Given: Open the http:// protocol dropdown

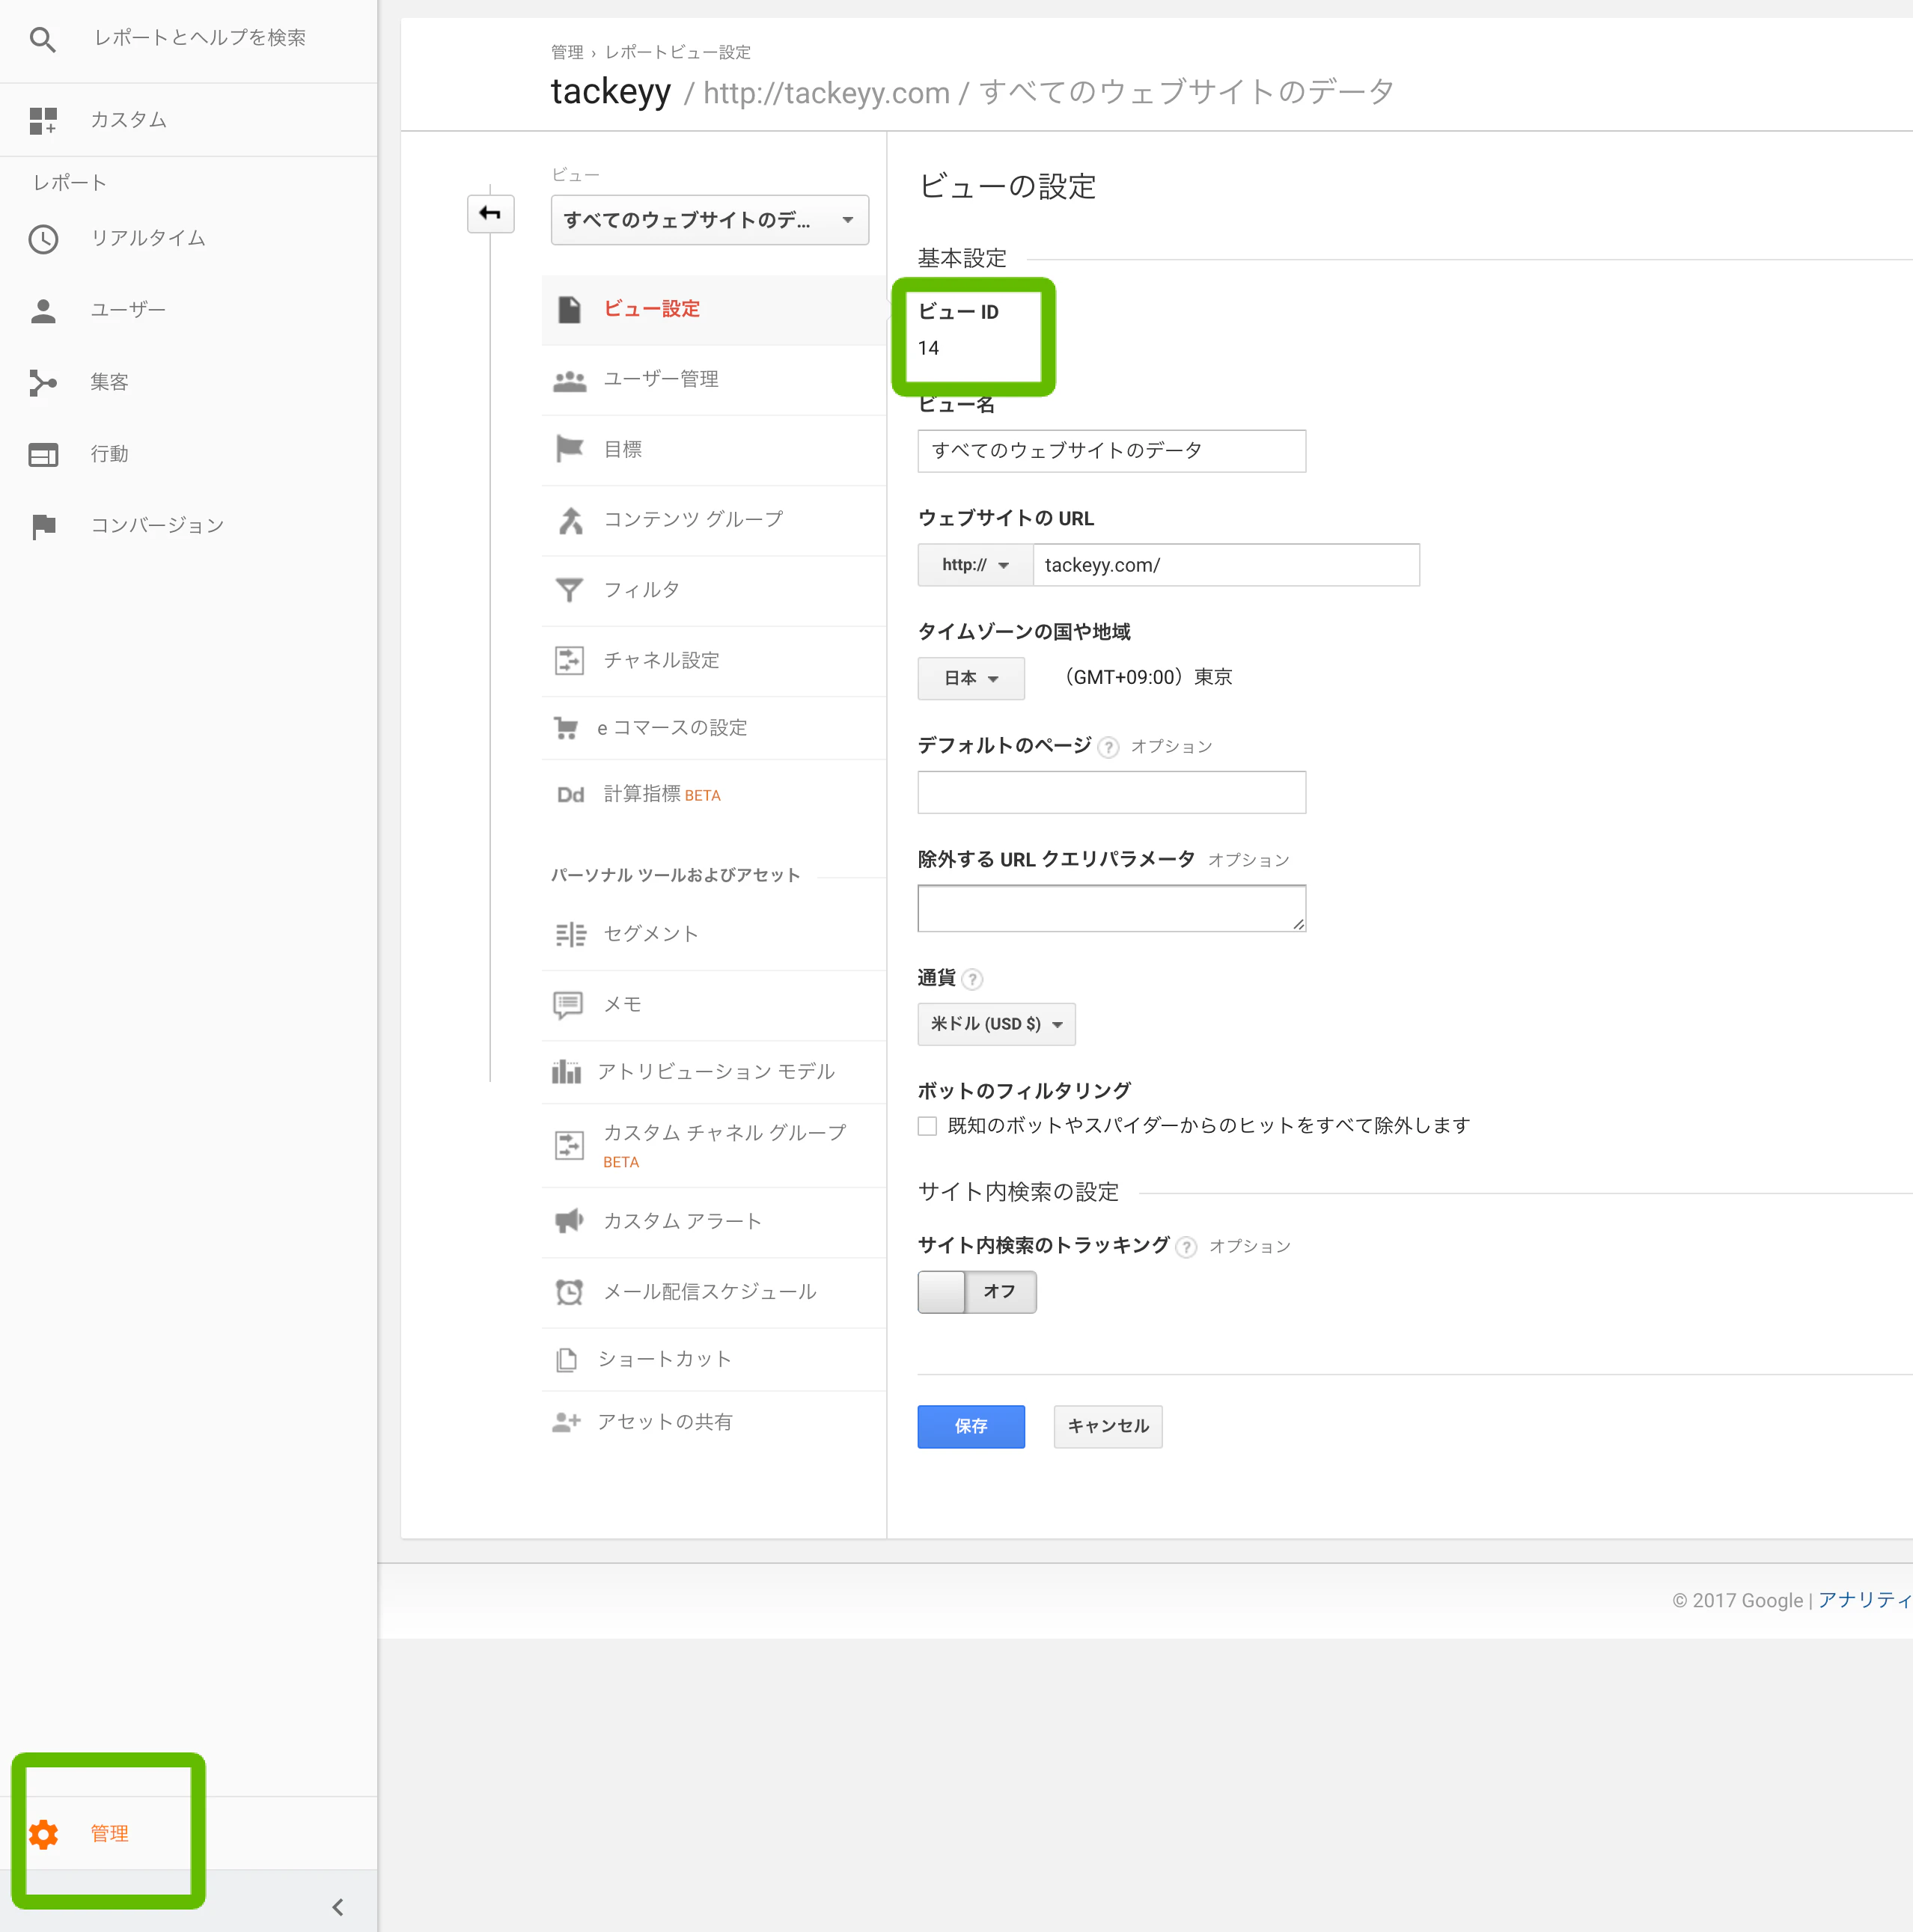Looking at the screenshot, I should pos(975,565).
